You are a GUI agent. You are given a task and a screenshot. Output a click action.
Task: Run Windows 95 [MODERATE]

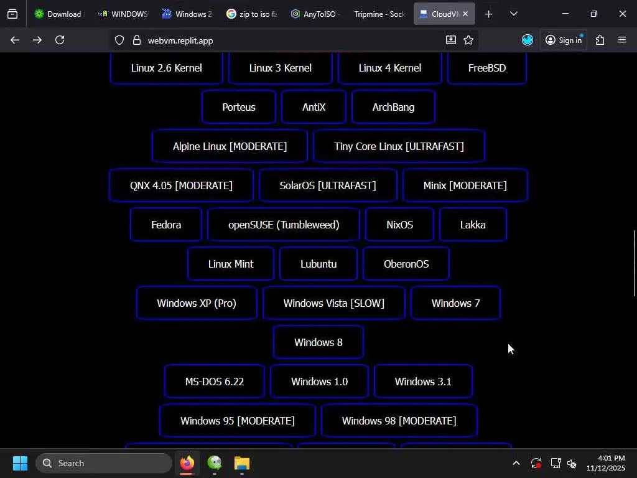[x=238, y=421]
